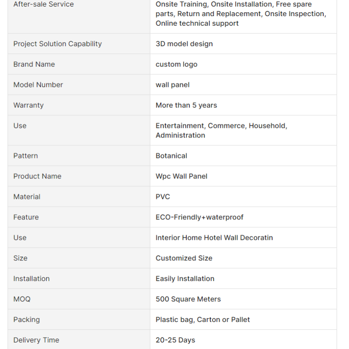This screenshot has height=349, width=349.
Task: Click the After-sale Service label
Action: (x=43, y=4)
